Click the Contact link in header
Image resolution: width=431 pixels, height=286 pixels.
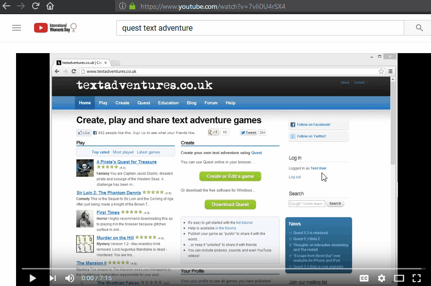click(359, 82)
